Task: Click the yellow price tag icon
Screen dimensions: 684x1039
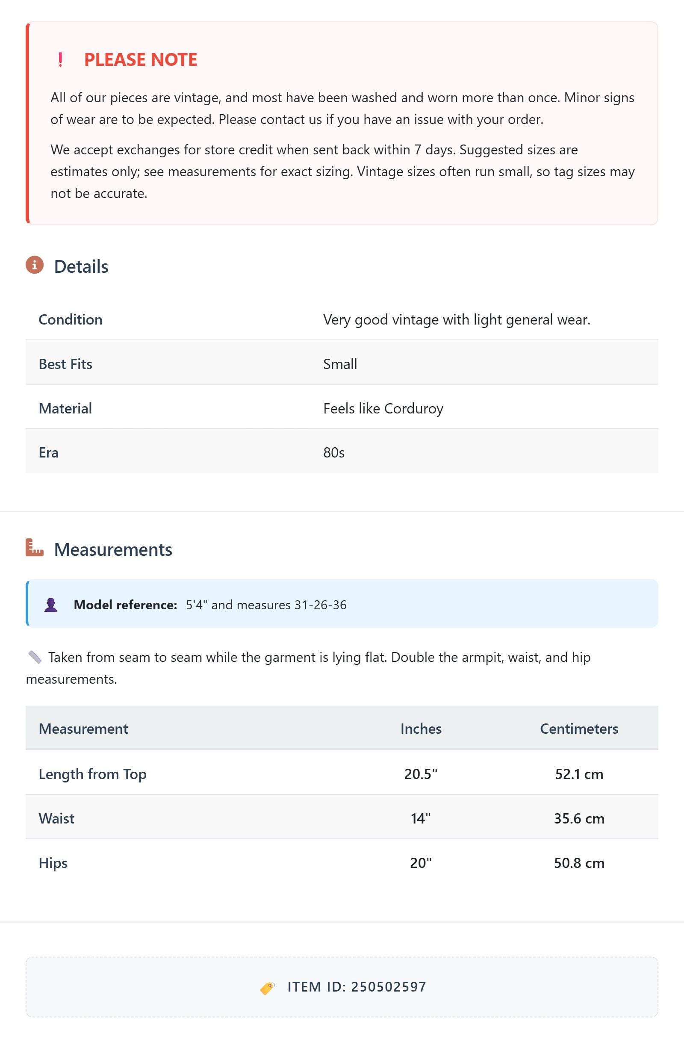Action: [268, 988]
